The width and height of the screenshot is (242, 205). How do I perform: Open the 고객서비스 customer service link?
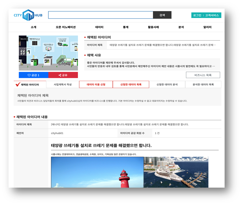pos(212,15)
